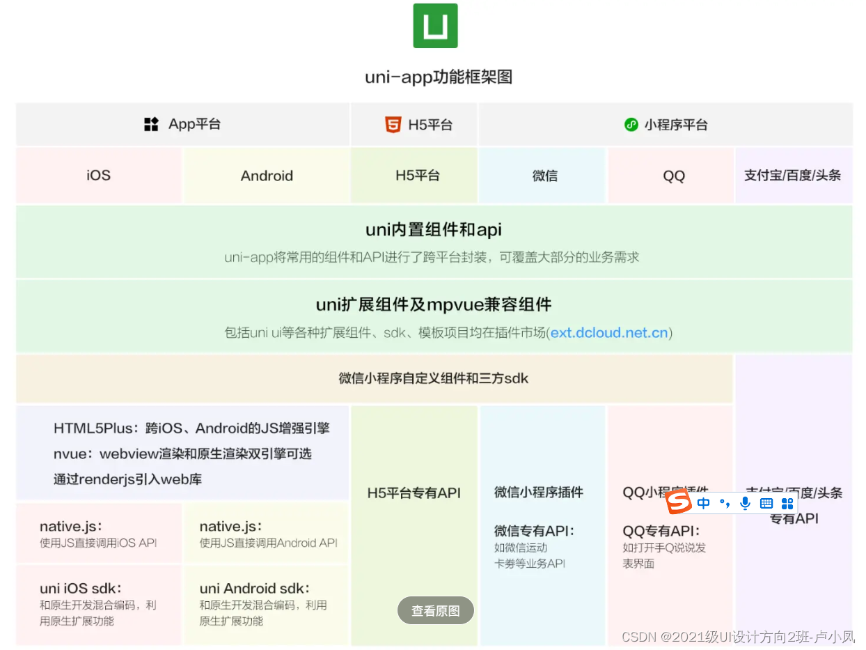Screen dimensions: 866x650
Task: Open the Sogou toolbox grid icon
Action: click(x=787, y=502)
